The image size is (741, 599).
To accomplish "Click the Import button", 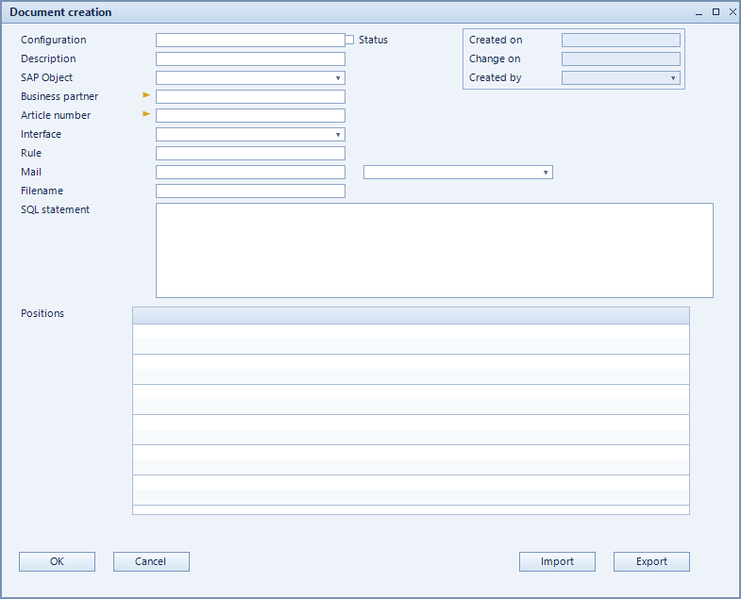I will pos(557,561).
